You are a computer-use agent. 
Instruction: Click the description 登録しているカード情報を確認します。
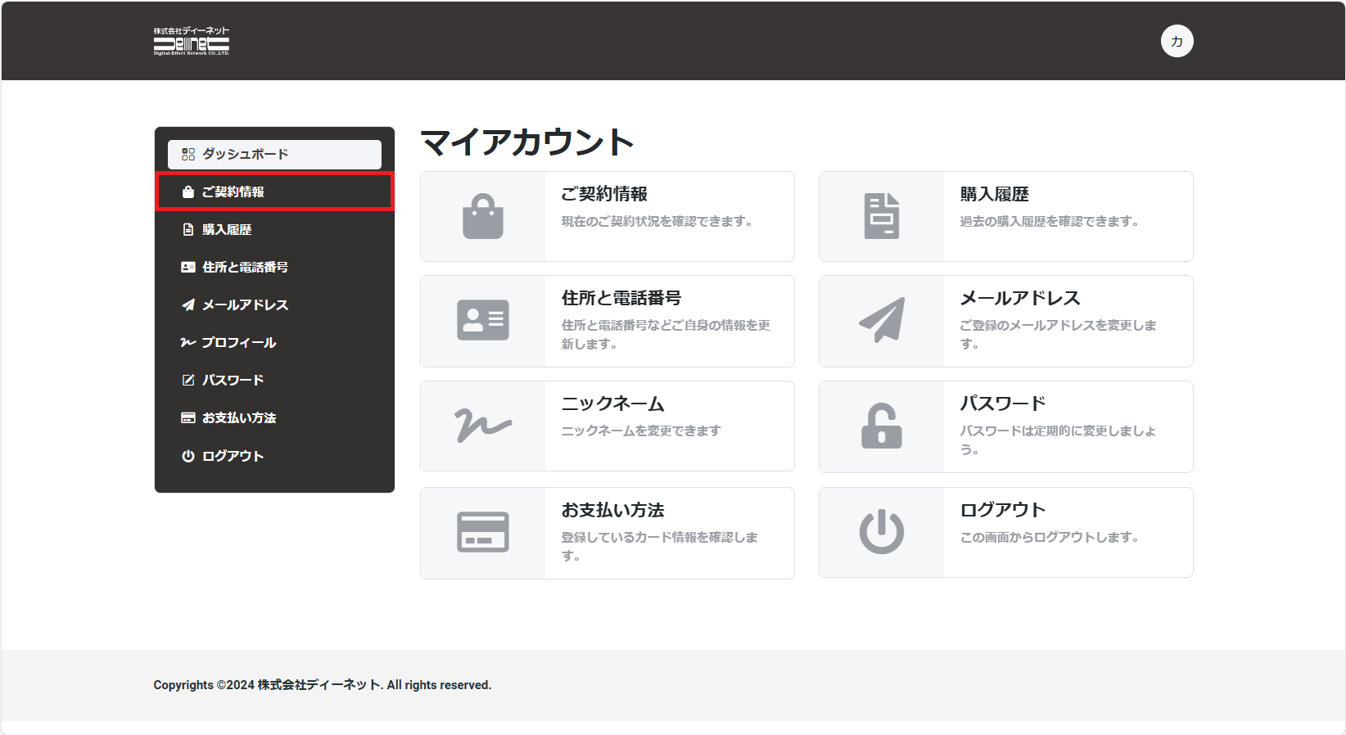(660, 546)
